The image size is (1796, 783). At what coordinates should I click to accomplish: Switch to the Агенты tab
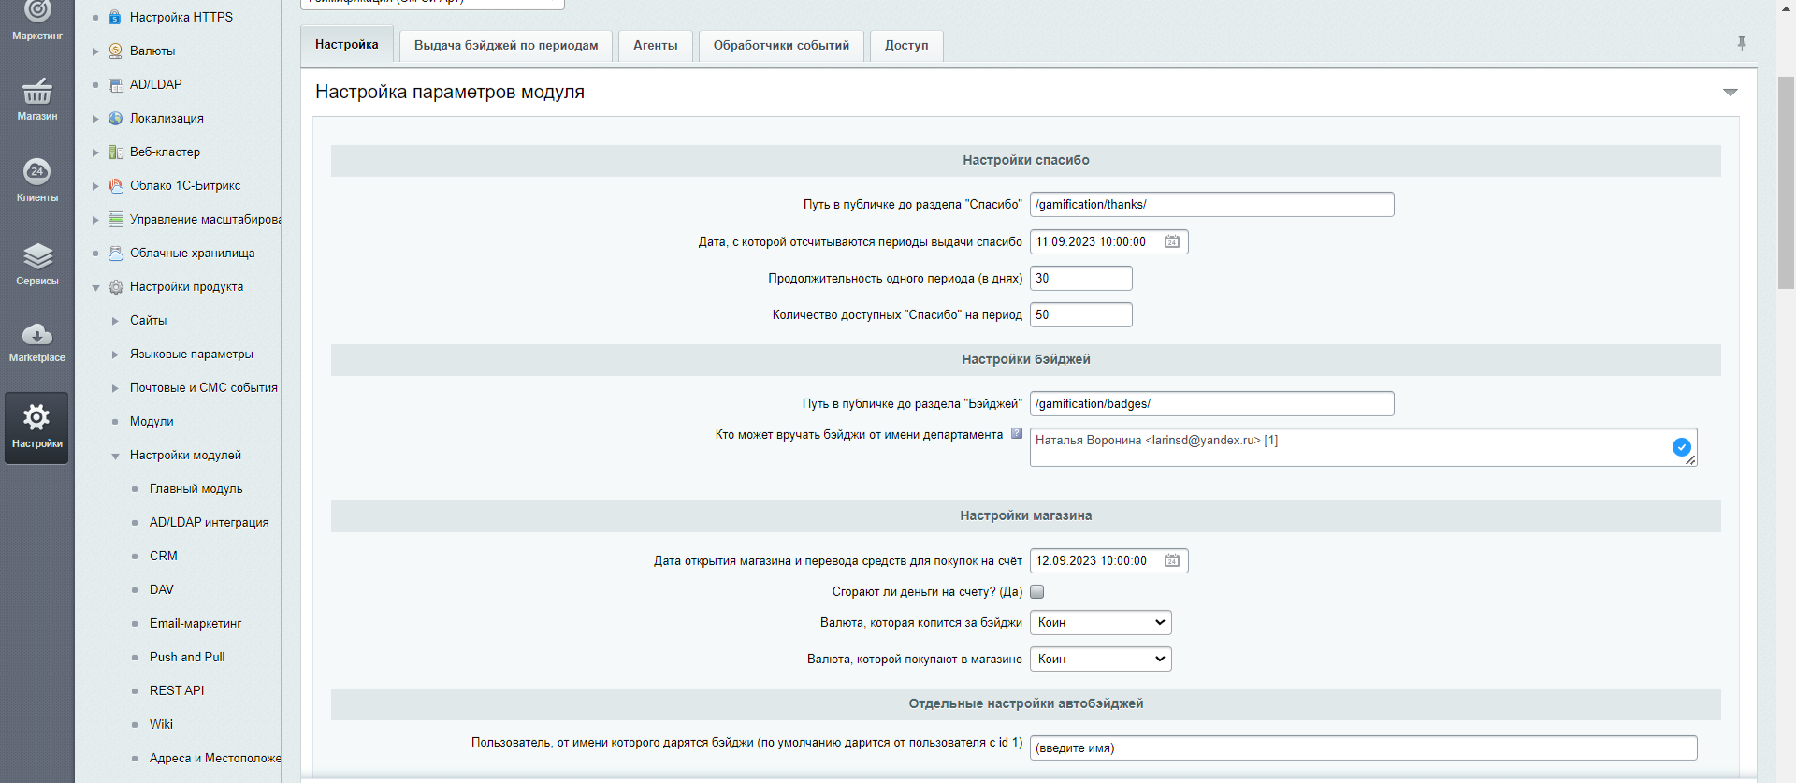[655, 46]
